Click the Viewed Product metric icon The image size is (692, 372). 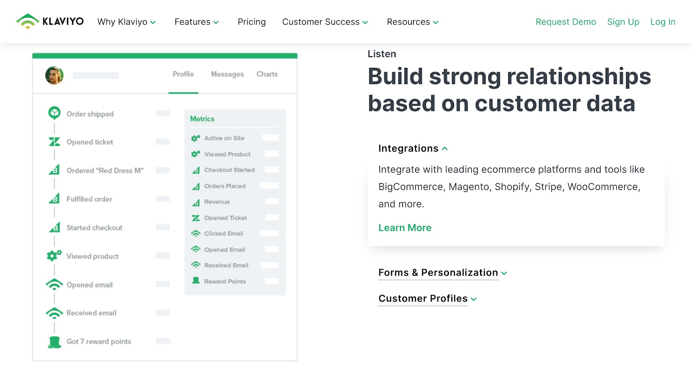[x=195, y=154]
